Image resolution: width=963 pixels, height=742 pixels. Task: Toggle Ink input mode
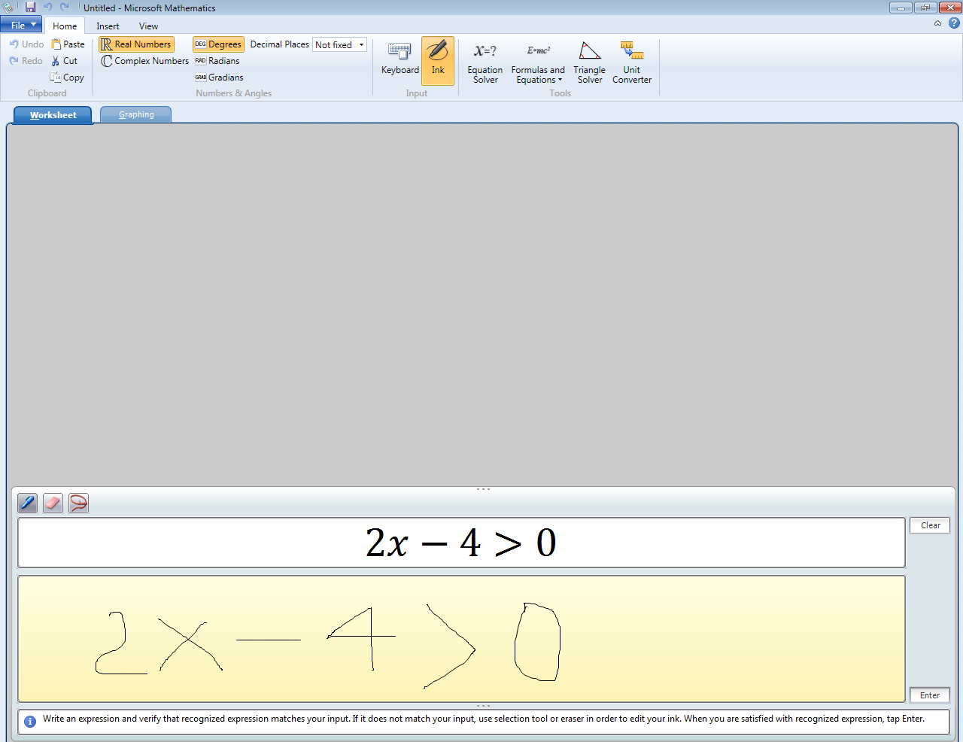click(x=438, y=60)
